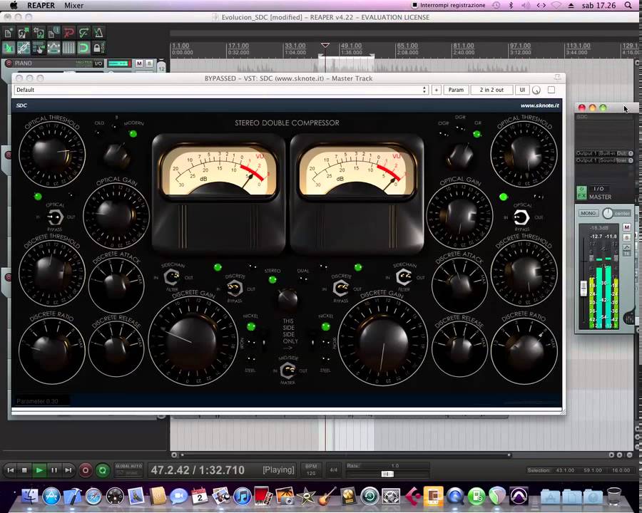Image resolution: width=642 pixels, height=513 pixels.
Task: Click PIANO track record arm button
Action: pyautogui.click(x=8, y=63)
